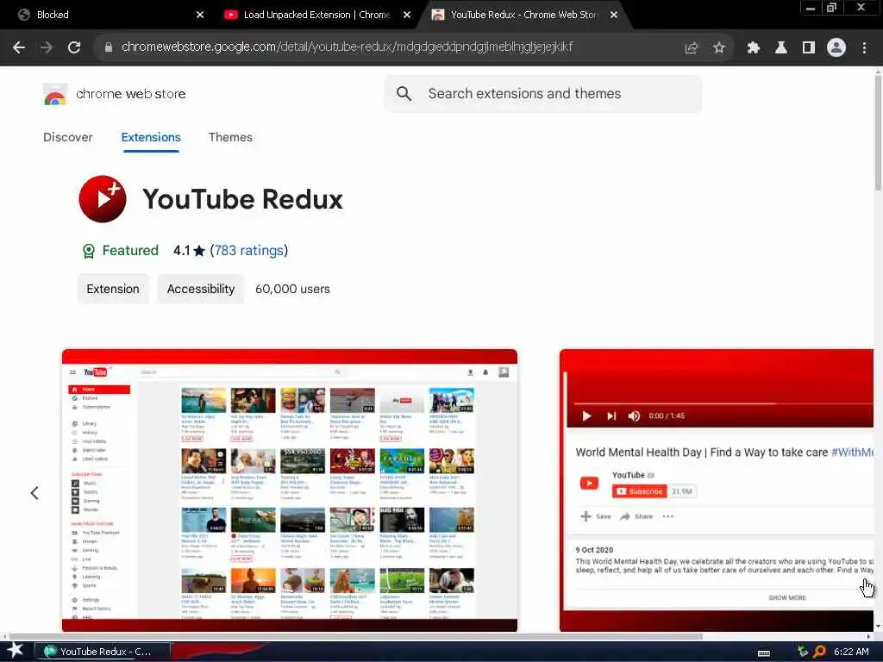The width and height of the screenshot is (883, 662).
Task: Open the video player screenshot thumbnail
Action: (x=717, y=490)
